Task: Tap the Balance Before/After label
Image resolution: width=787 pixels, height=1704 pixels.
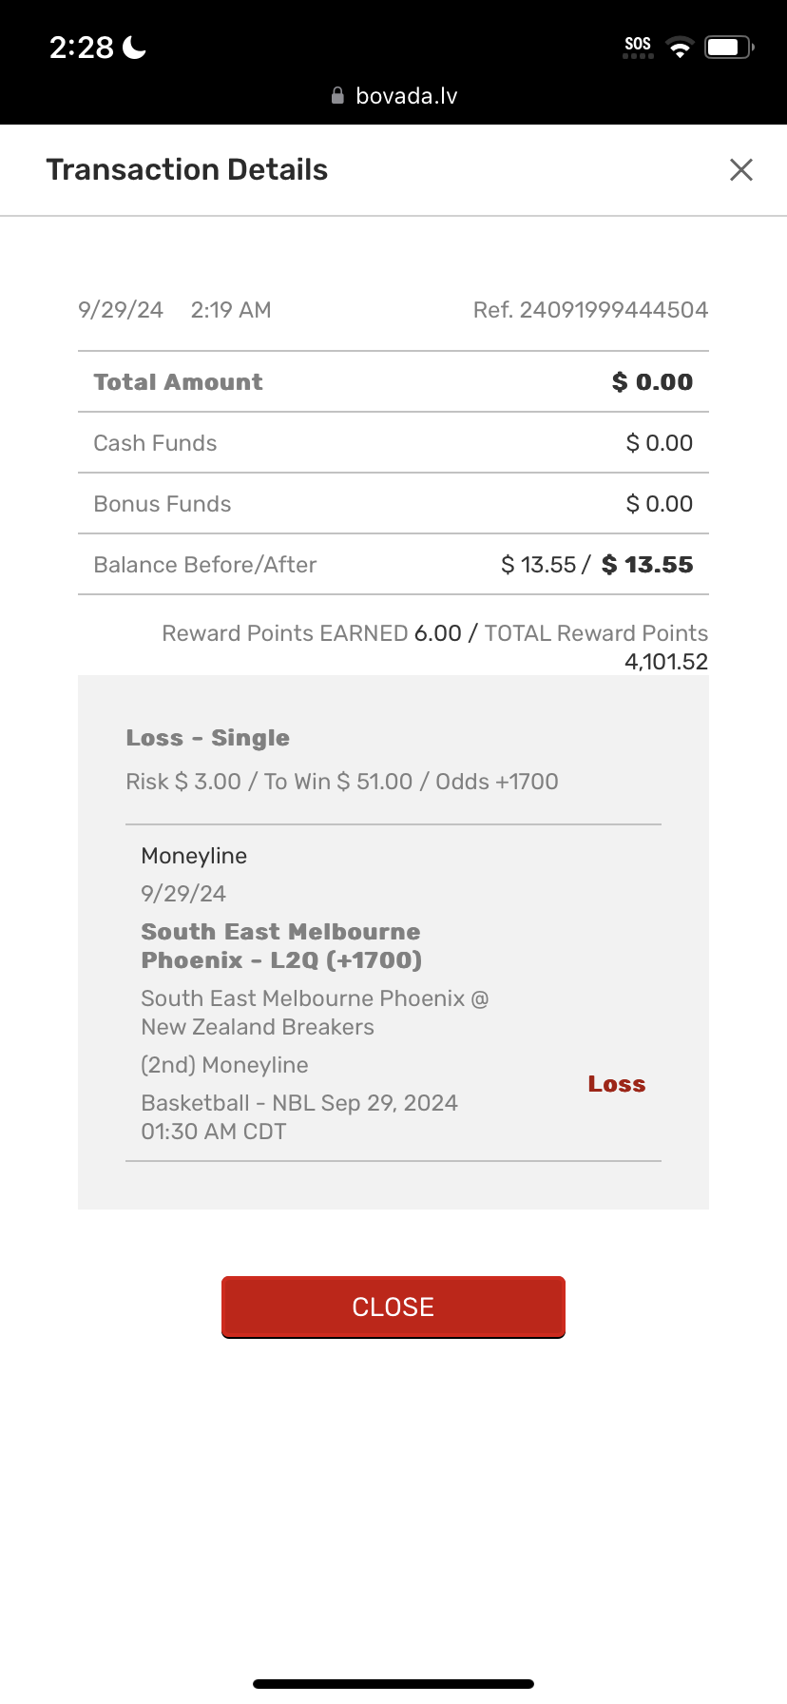Action: (205, 565)
